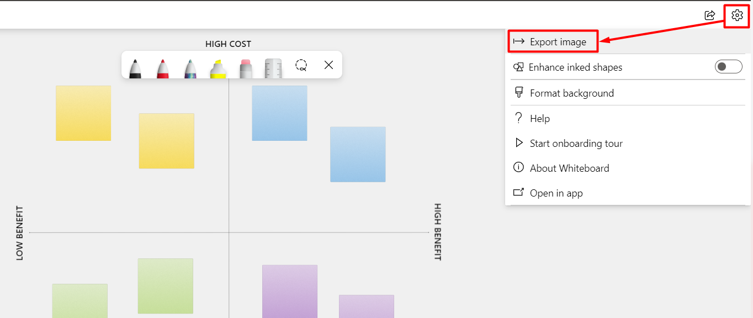Click the HIGH COST axis label

pyautogui.click(x=228, y=44)
